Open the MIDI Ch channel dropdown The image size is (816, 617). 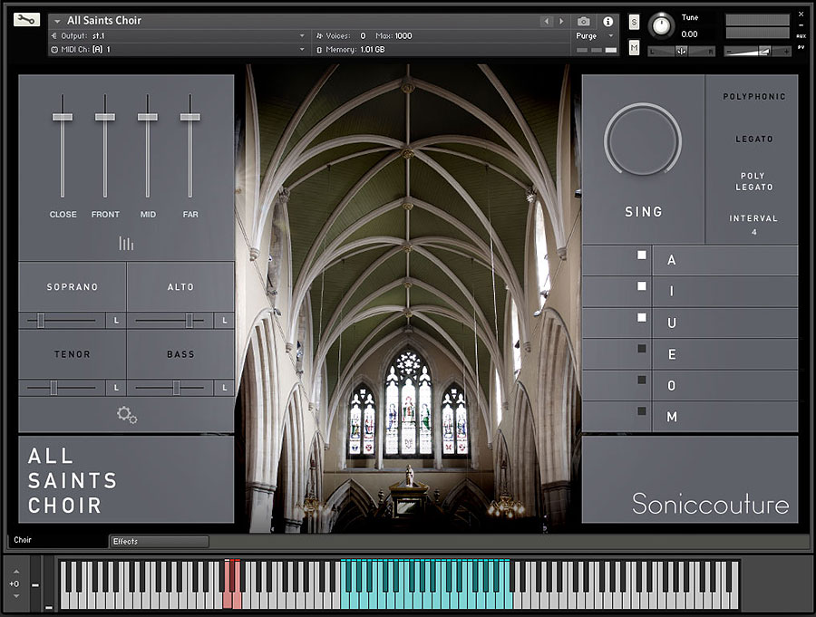[302, 49]
